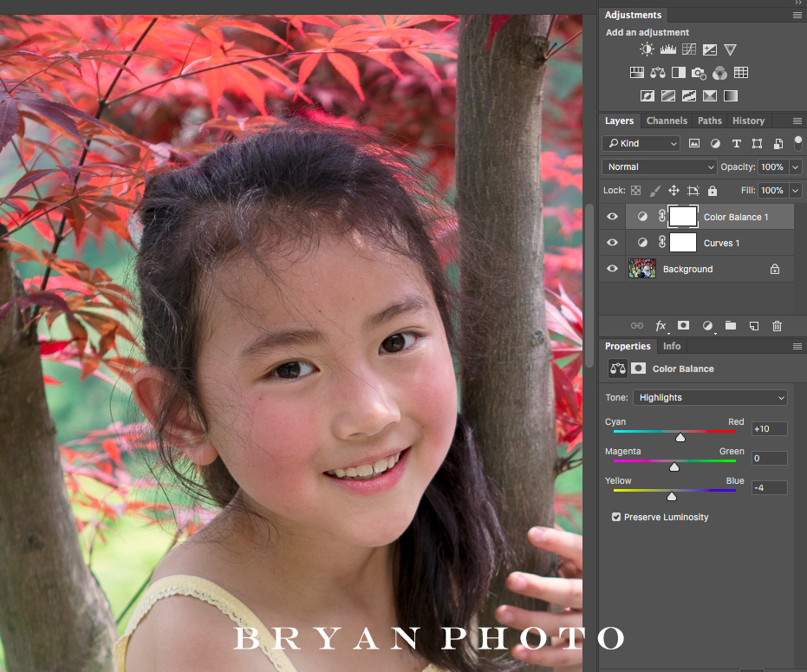
Task: Add a Hue/Saturation adjustment
Action: coord(636,73)
